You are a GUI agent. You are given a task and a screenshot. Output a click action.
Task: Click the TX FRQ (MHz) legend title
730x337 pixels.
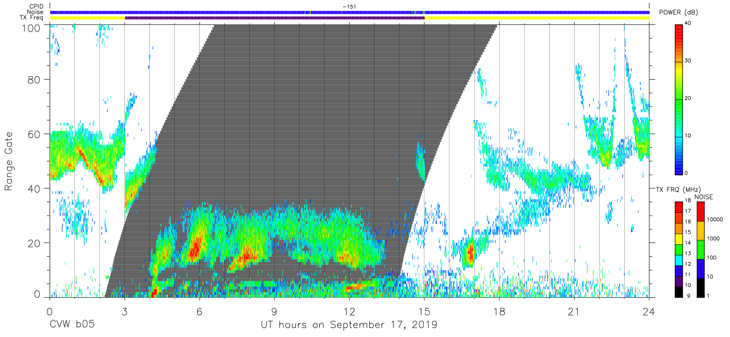[x=679, y=190]
